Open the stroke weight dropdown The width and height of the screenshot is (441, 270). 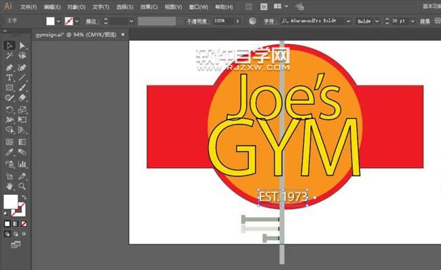coord(132,21)
